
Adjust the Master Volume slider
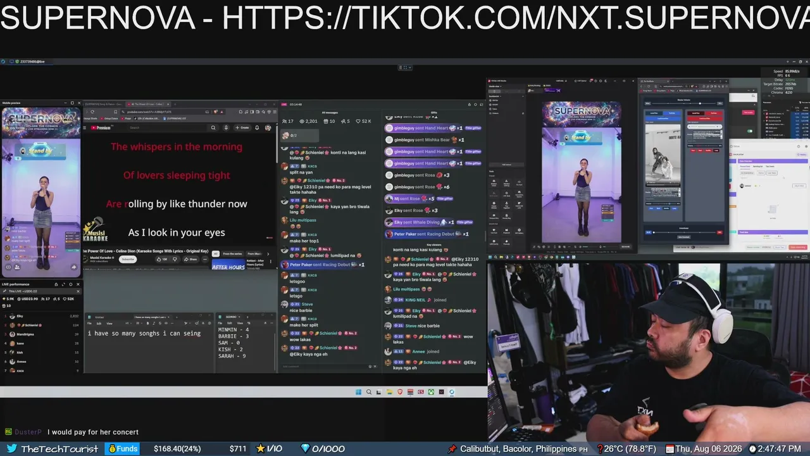pos(683,103)
